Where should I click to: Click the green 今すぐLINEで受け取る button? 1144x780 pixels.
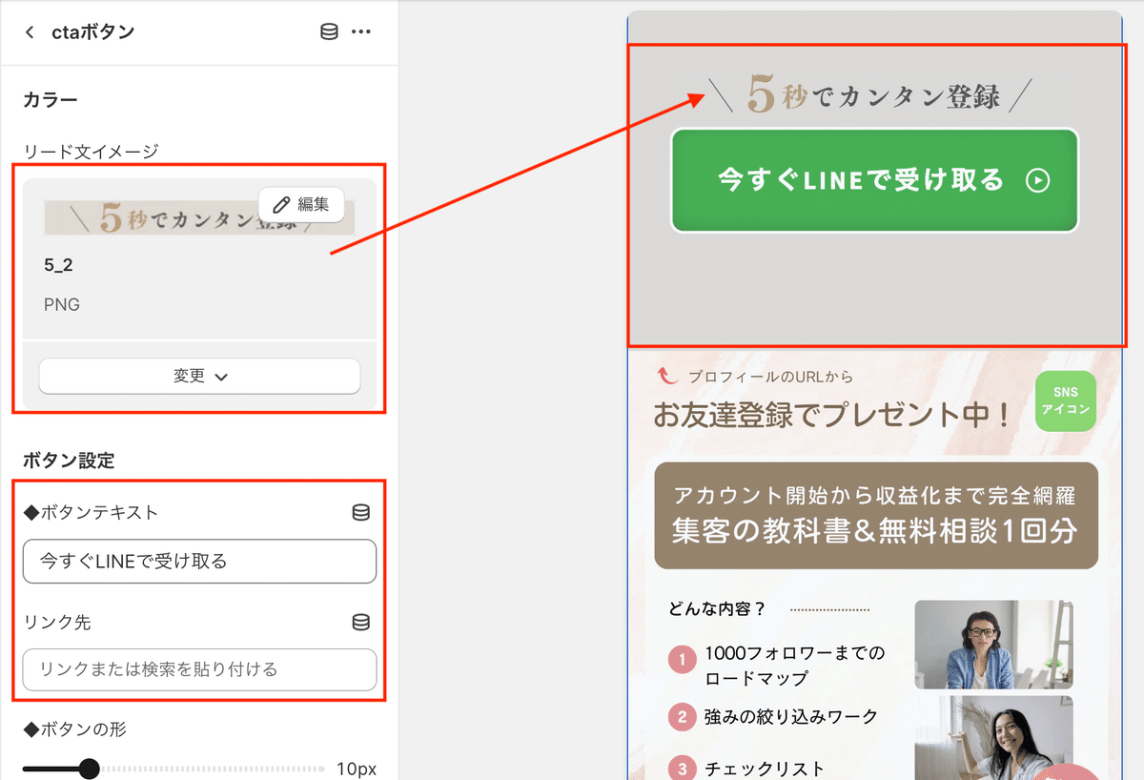click(x=874, y=180)
